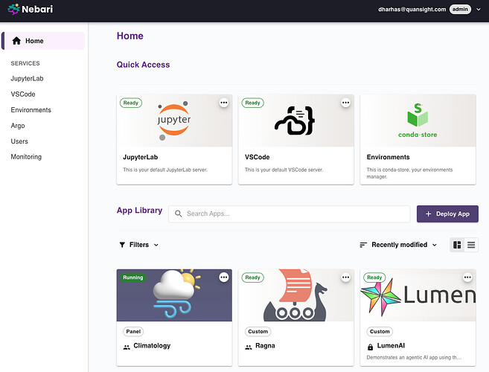Viewport: 489px width, 372px height.
Task: Click the Ready badge on Ragna card
Action: [252, 278]
